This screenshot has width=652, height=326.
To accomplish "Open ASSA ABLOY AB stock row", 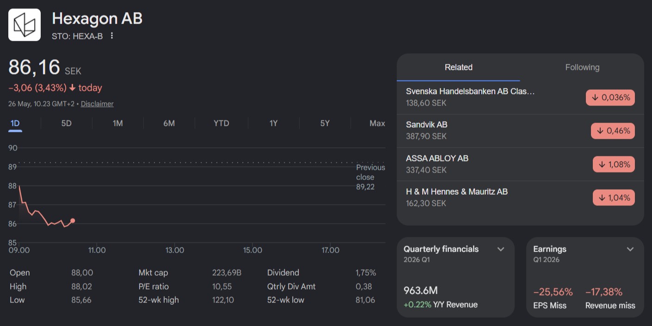I will [520, 164].
